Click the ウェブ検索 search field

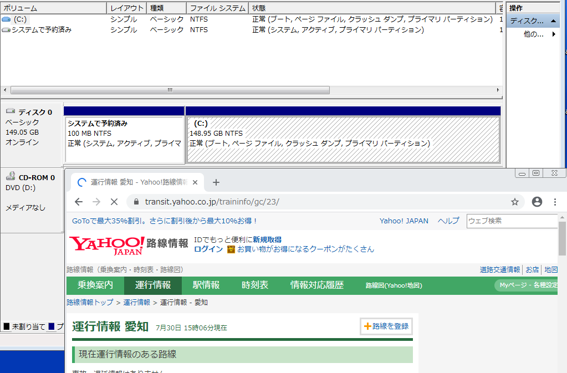(x=512, y=221)
